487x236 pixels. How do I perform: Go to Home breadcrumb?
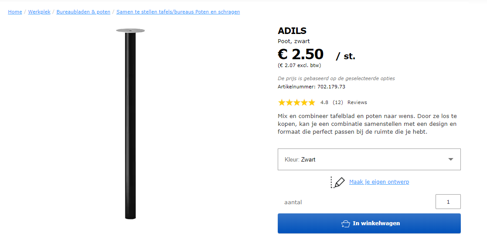[x=15, y=12]
